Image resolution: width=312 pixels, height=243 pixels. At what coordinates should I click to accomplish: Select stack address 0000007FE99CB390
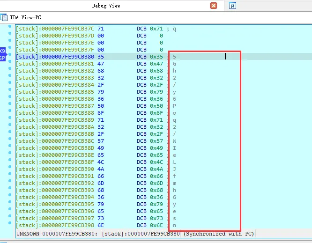click(55, 169)
